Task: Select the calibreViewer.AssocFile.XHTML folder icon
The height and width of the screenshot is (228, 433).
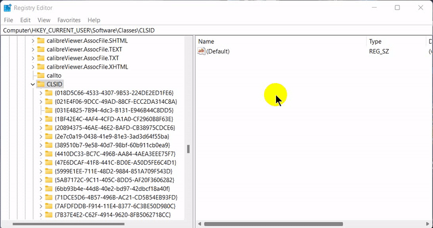Action: pyautogui.click(x=41, y=67)
